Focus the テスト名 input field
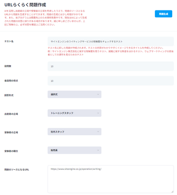This screenshot has width=177, height=195. coord(111,42)
